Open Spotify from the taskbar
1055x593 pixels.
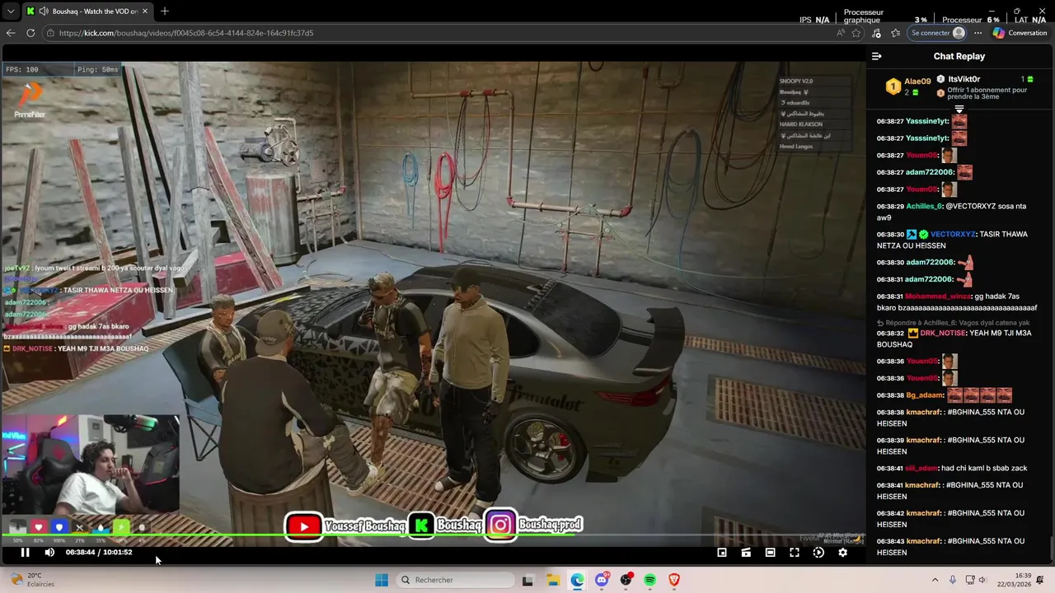650,580
